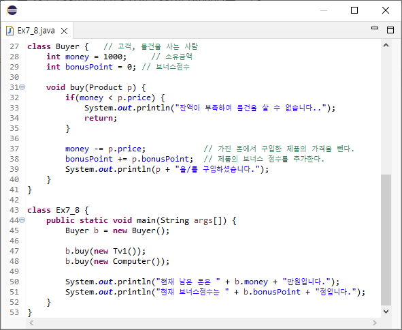Click 'if(money < p.price)' on line 32
This screenshot has height=330, width=402.
coord(110,97)
